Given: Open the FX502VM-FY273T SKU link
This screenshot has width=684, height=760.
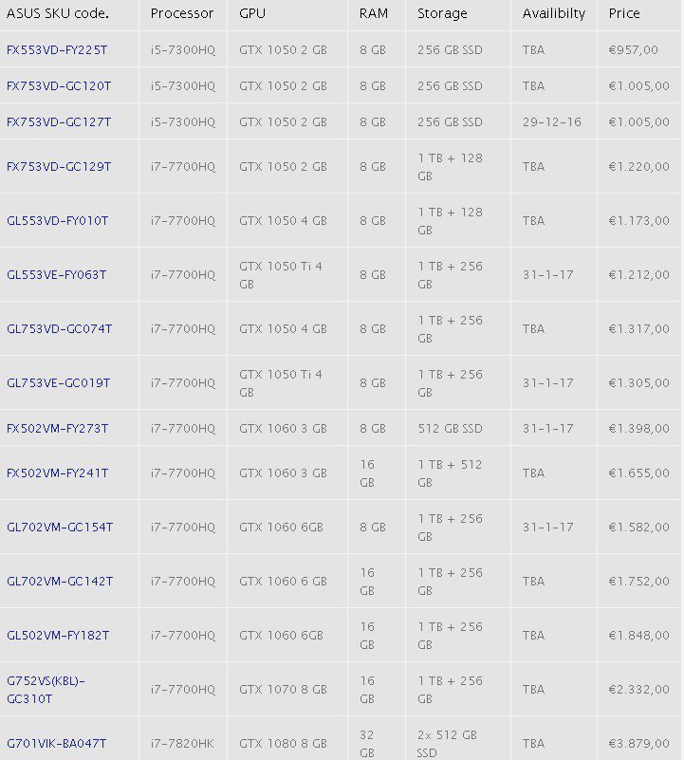Looking at the screenshot, I should tap(58, 429).
